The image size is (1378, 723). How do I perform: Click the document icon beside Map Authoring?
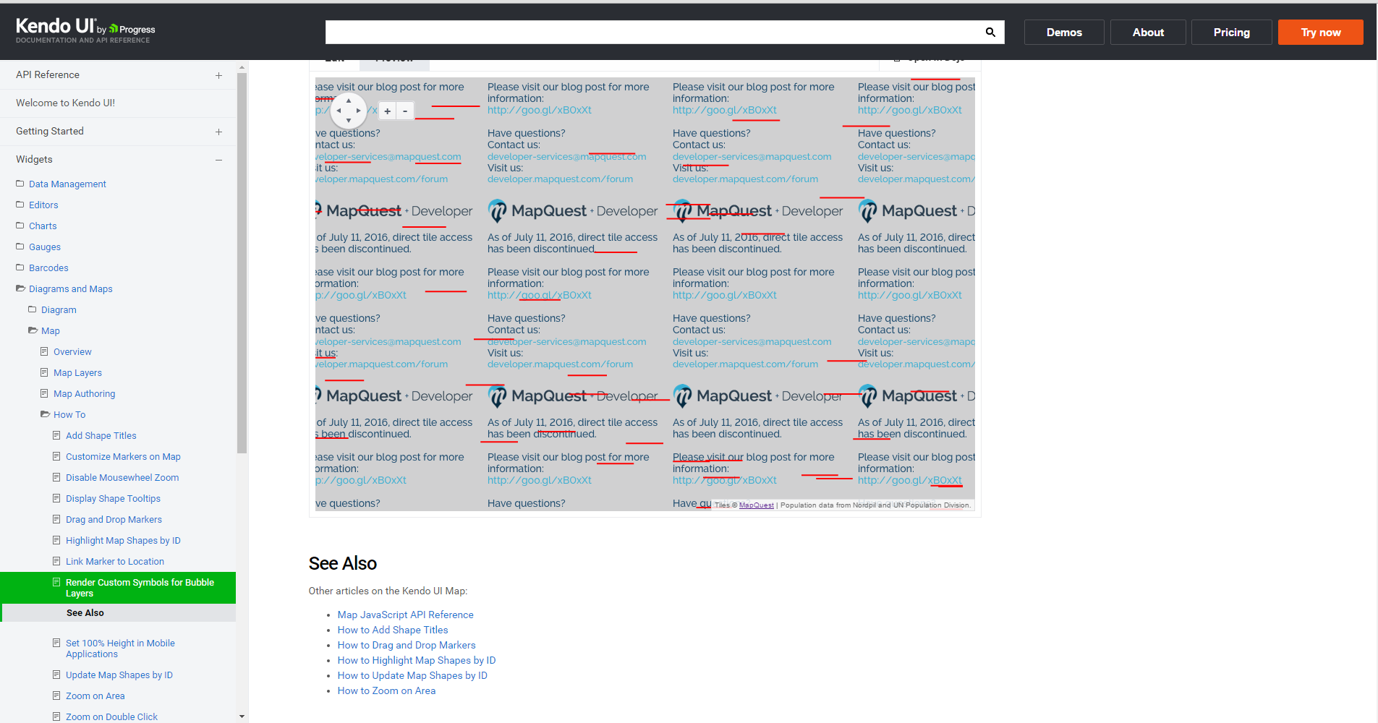44,393
